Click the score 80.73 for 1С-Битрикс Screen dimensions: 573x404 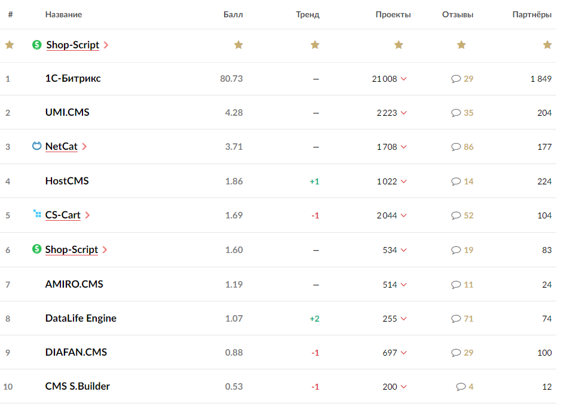click(x=231, y=79)
